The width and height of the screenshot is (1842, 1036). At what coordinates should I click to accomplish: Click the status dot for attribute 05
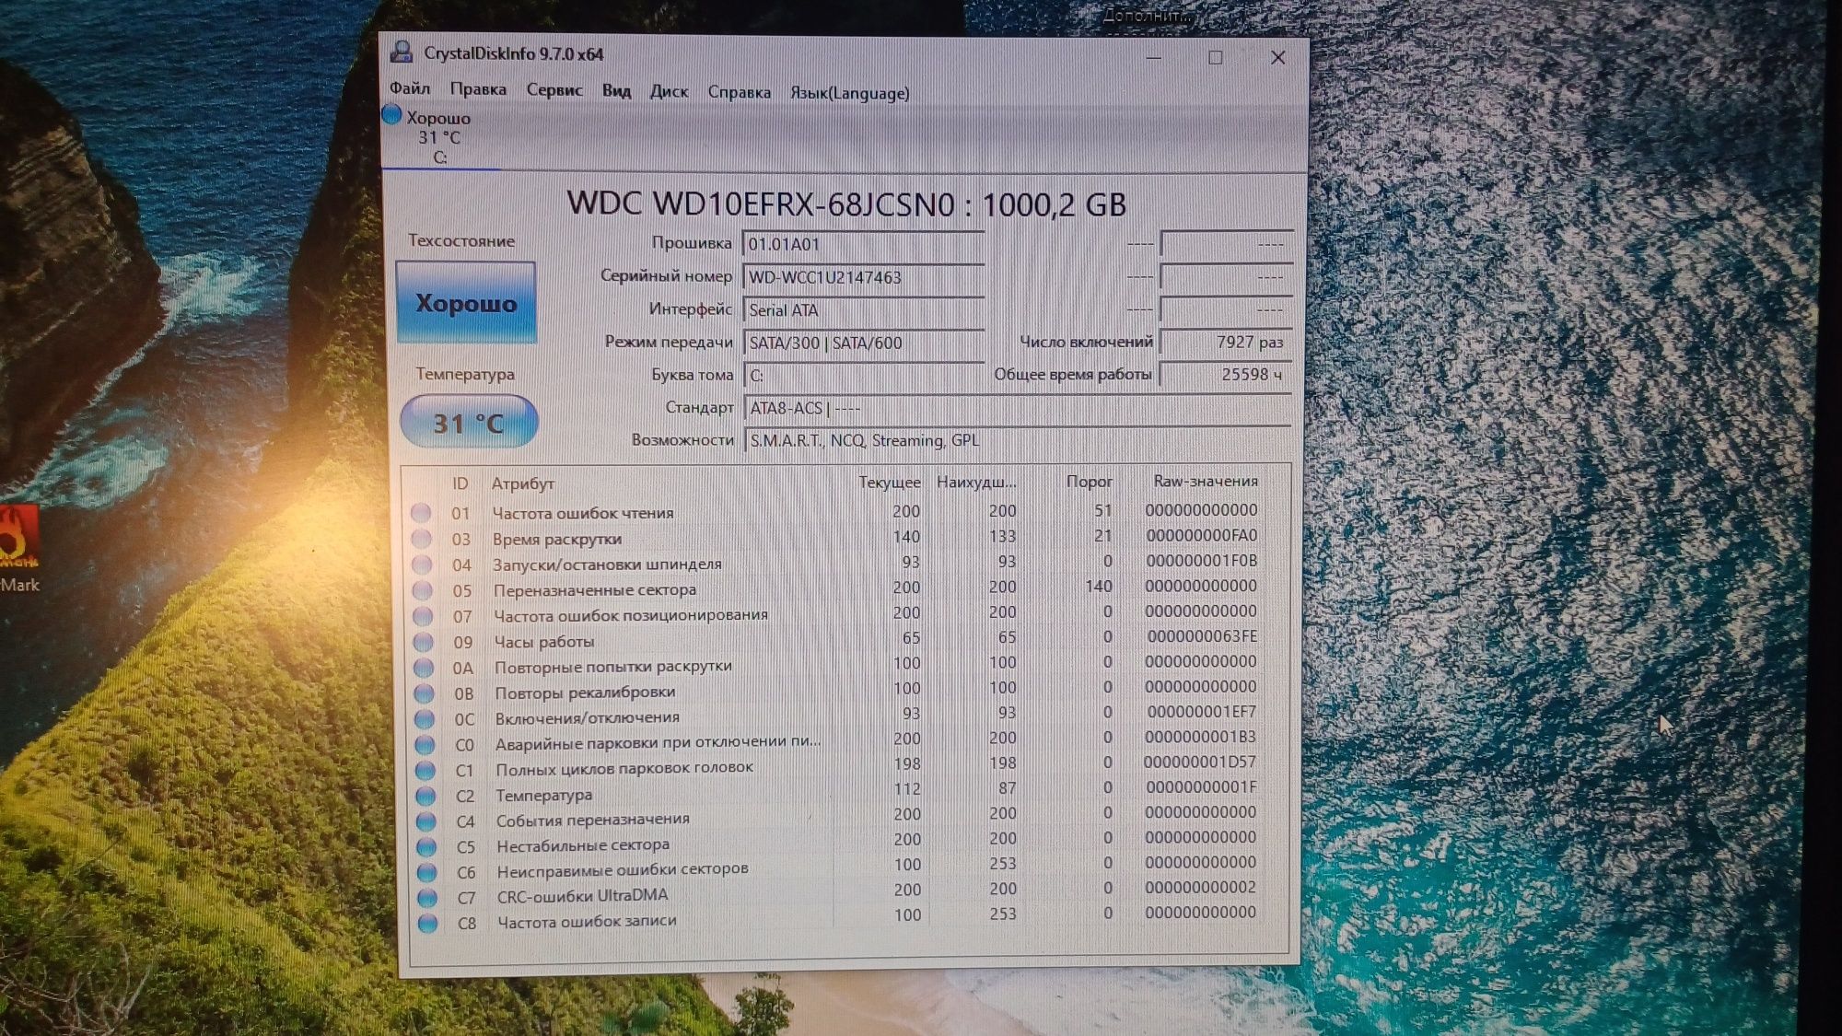[x=423, y=590]
